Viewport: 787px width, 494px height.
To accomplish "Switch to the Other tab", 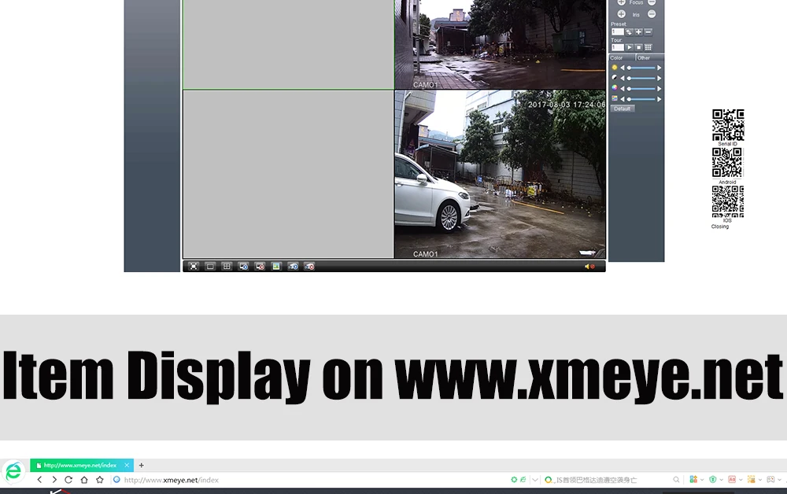I will click(649, 57).
